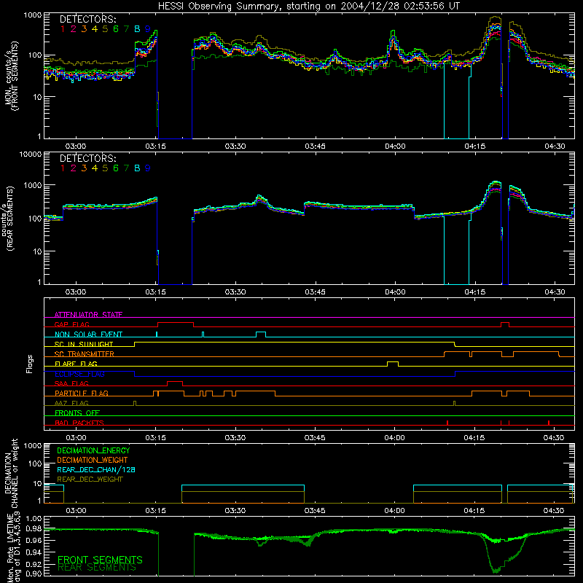Click the ATTENUATOR_STATE flag label

coord(88,315)
